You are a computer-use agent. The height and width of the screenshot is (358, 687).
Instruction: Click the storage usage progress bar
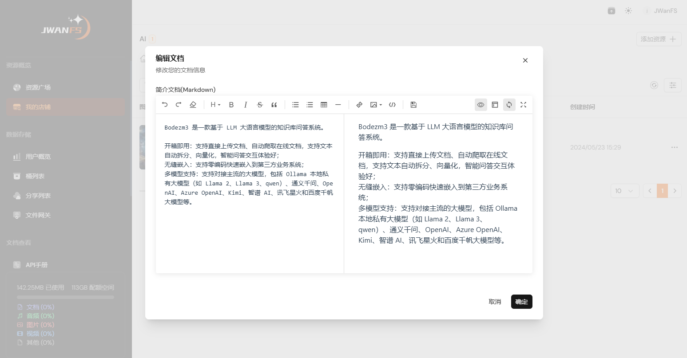(65, 297)
